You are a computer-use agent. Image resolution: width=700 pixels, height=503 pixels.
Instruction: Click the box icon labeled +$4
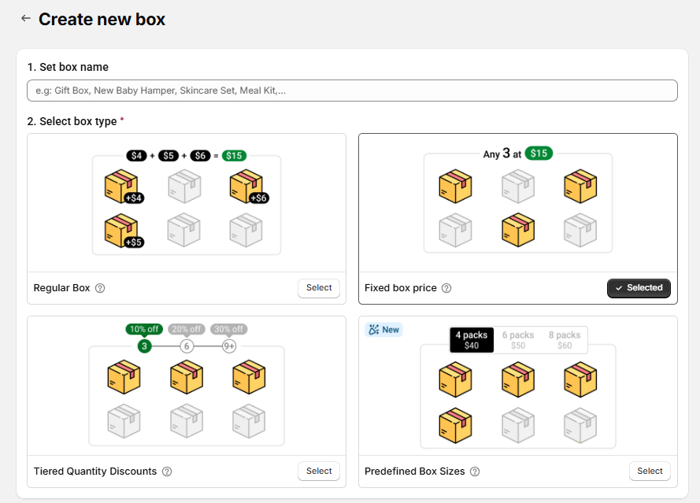(121, 187)
